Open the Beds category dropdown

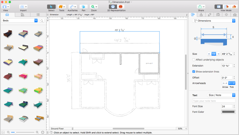pos(20,20)
